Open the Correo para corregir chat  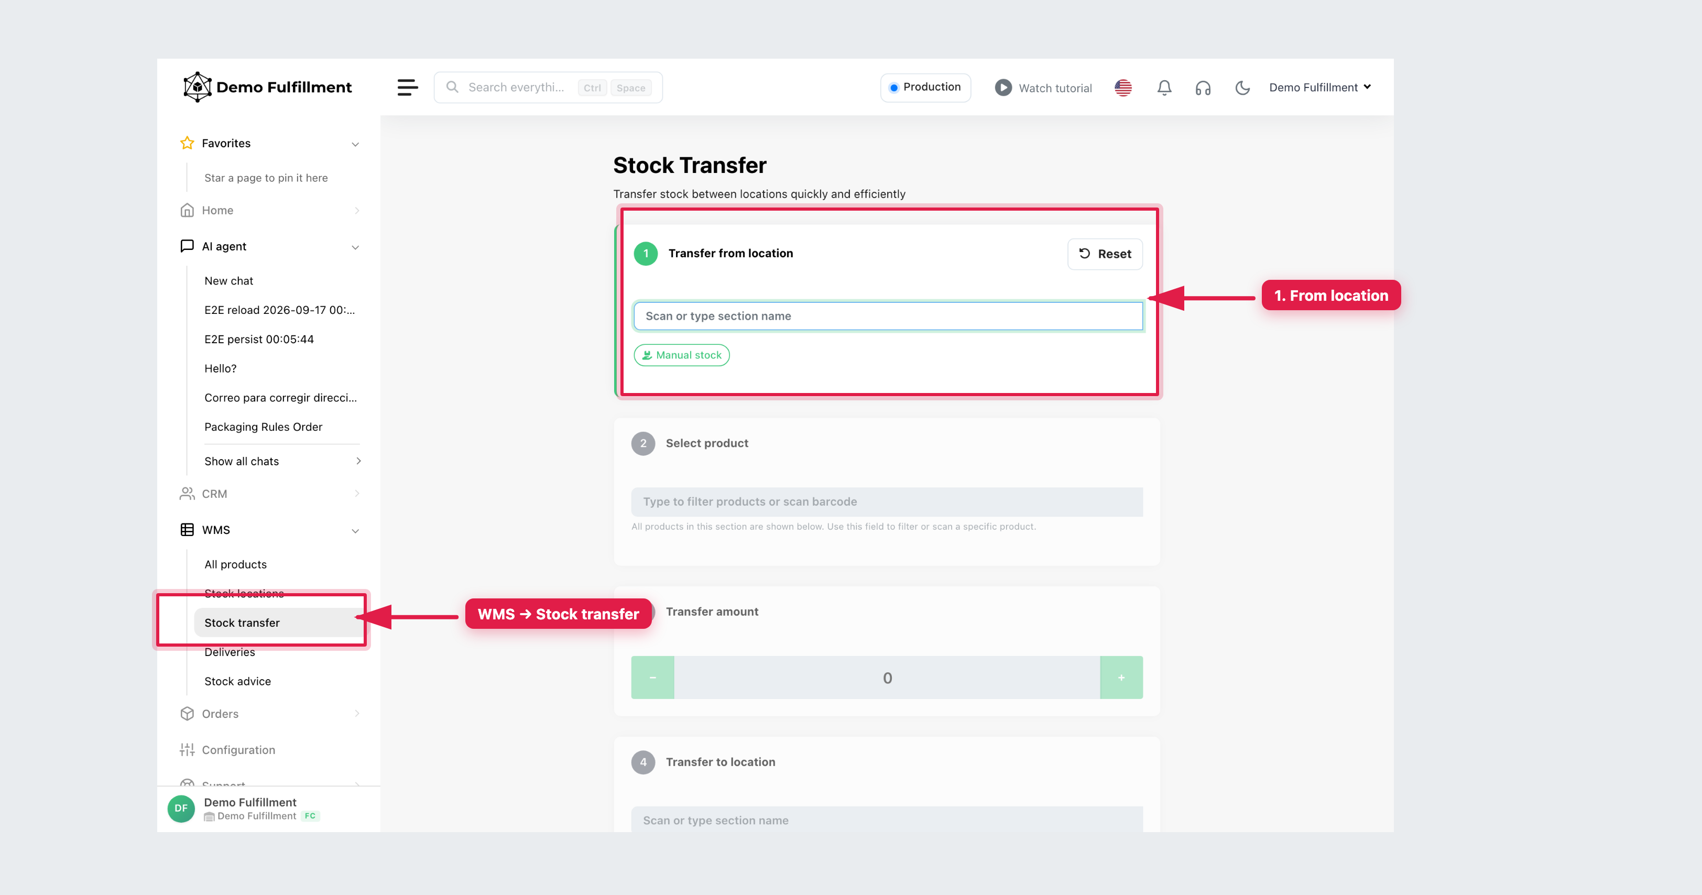click(280, 398)
